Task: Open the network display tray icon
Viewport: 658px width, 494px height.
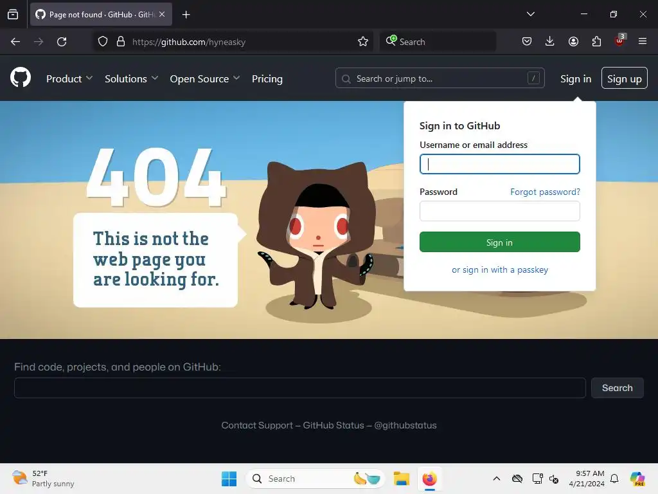Action: pos(537,479)
